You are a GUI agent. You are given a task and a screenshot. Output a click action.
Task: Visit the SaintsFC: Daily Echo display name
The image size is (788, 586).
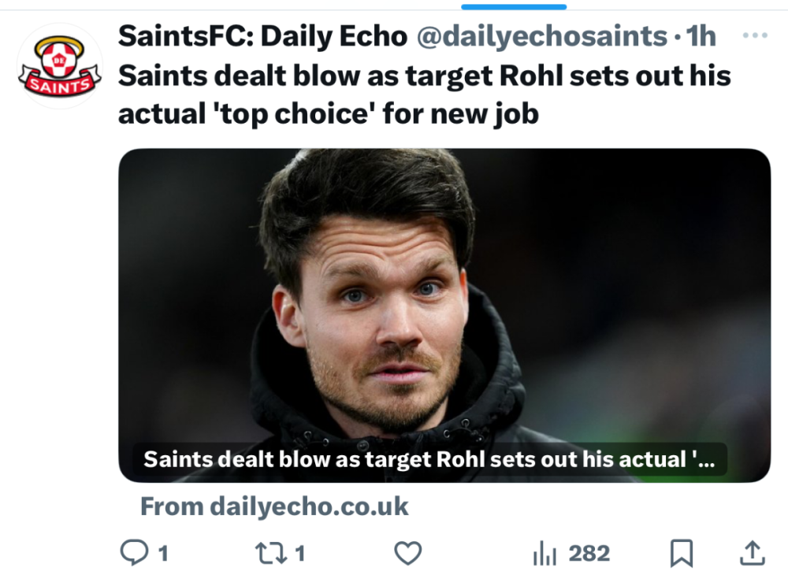pyautogui.click(x=262, y=36)
